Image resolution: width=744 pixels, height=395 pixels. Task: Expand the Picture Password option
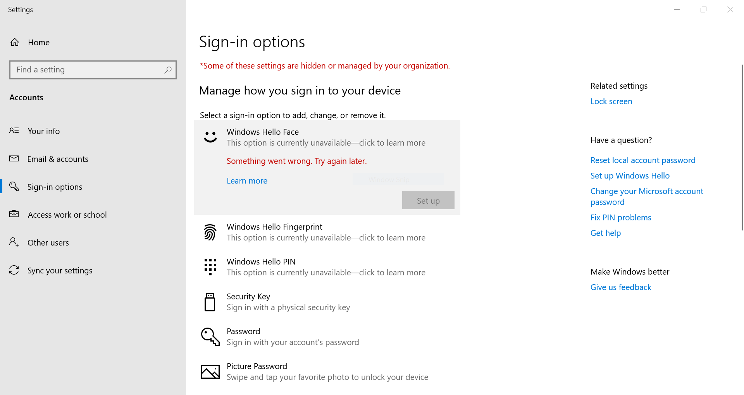coord(327,372)
